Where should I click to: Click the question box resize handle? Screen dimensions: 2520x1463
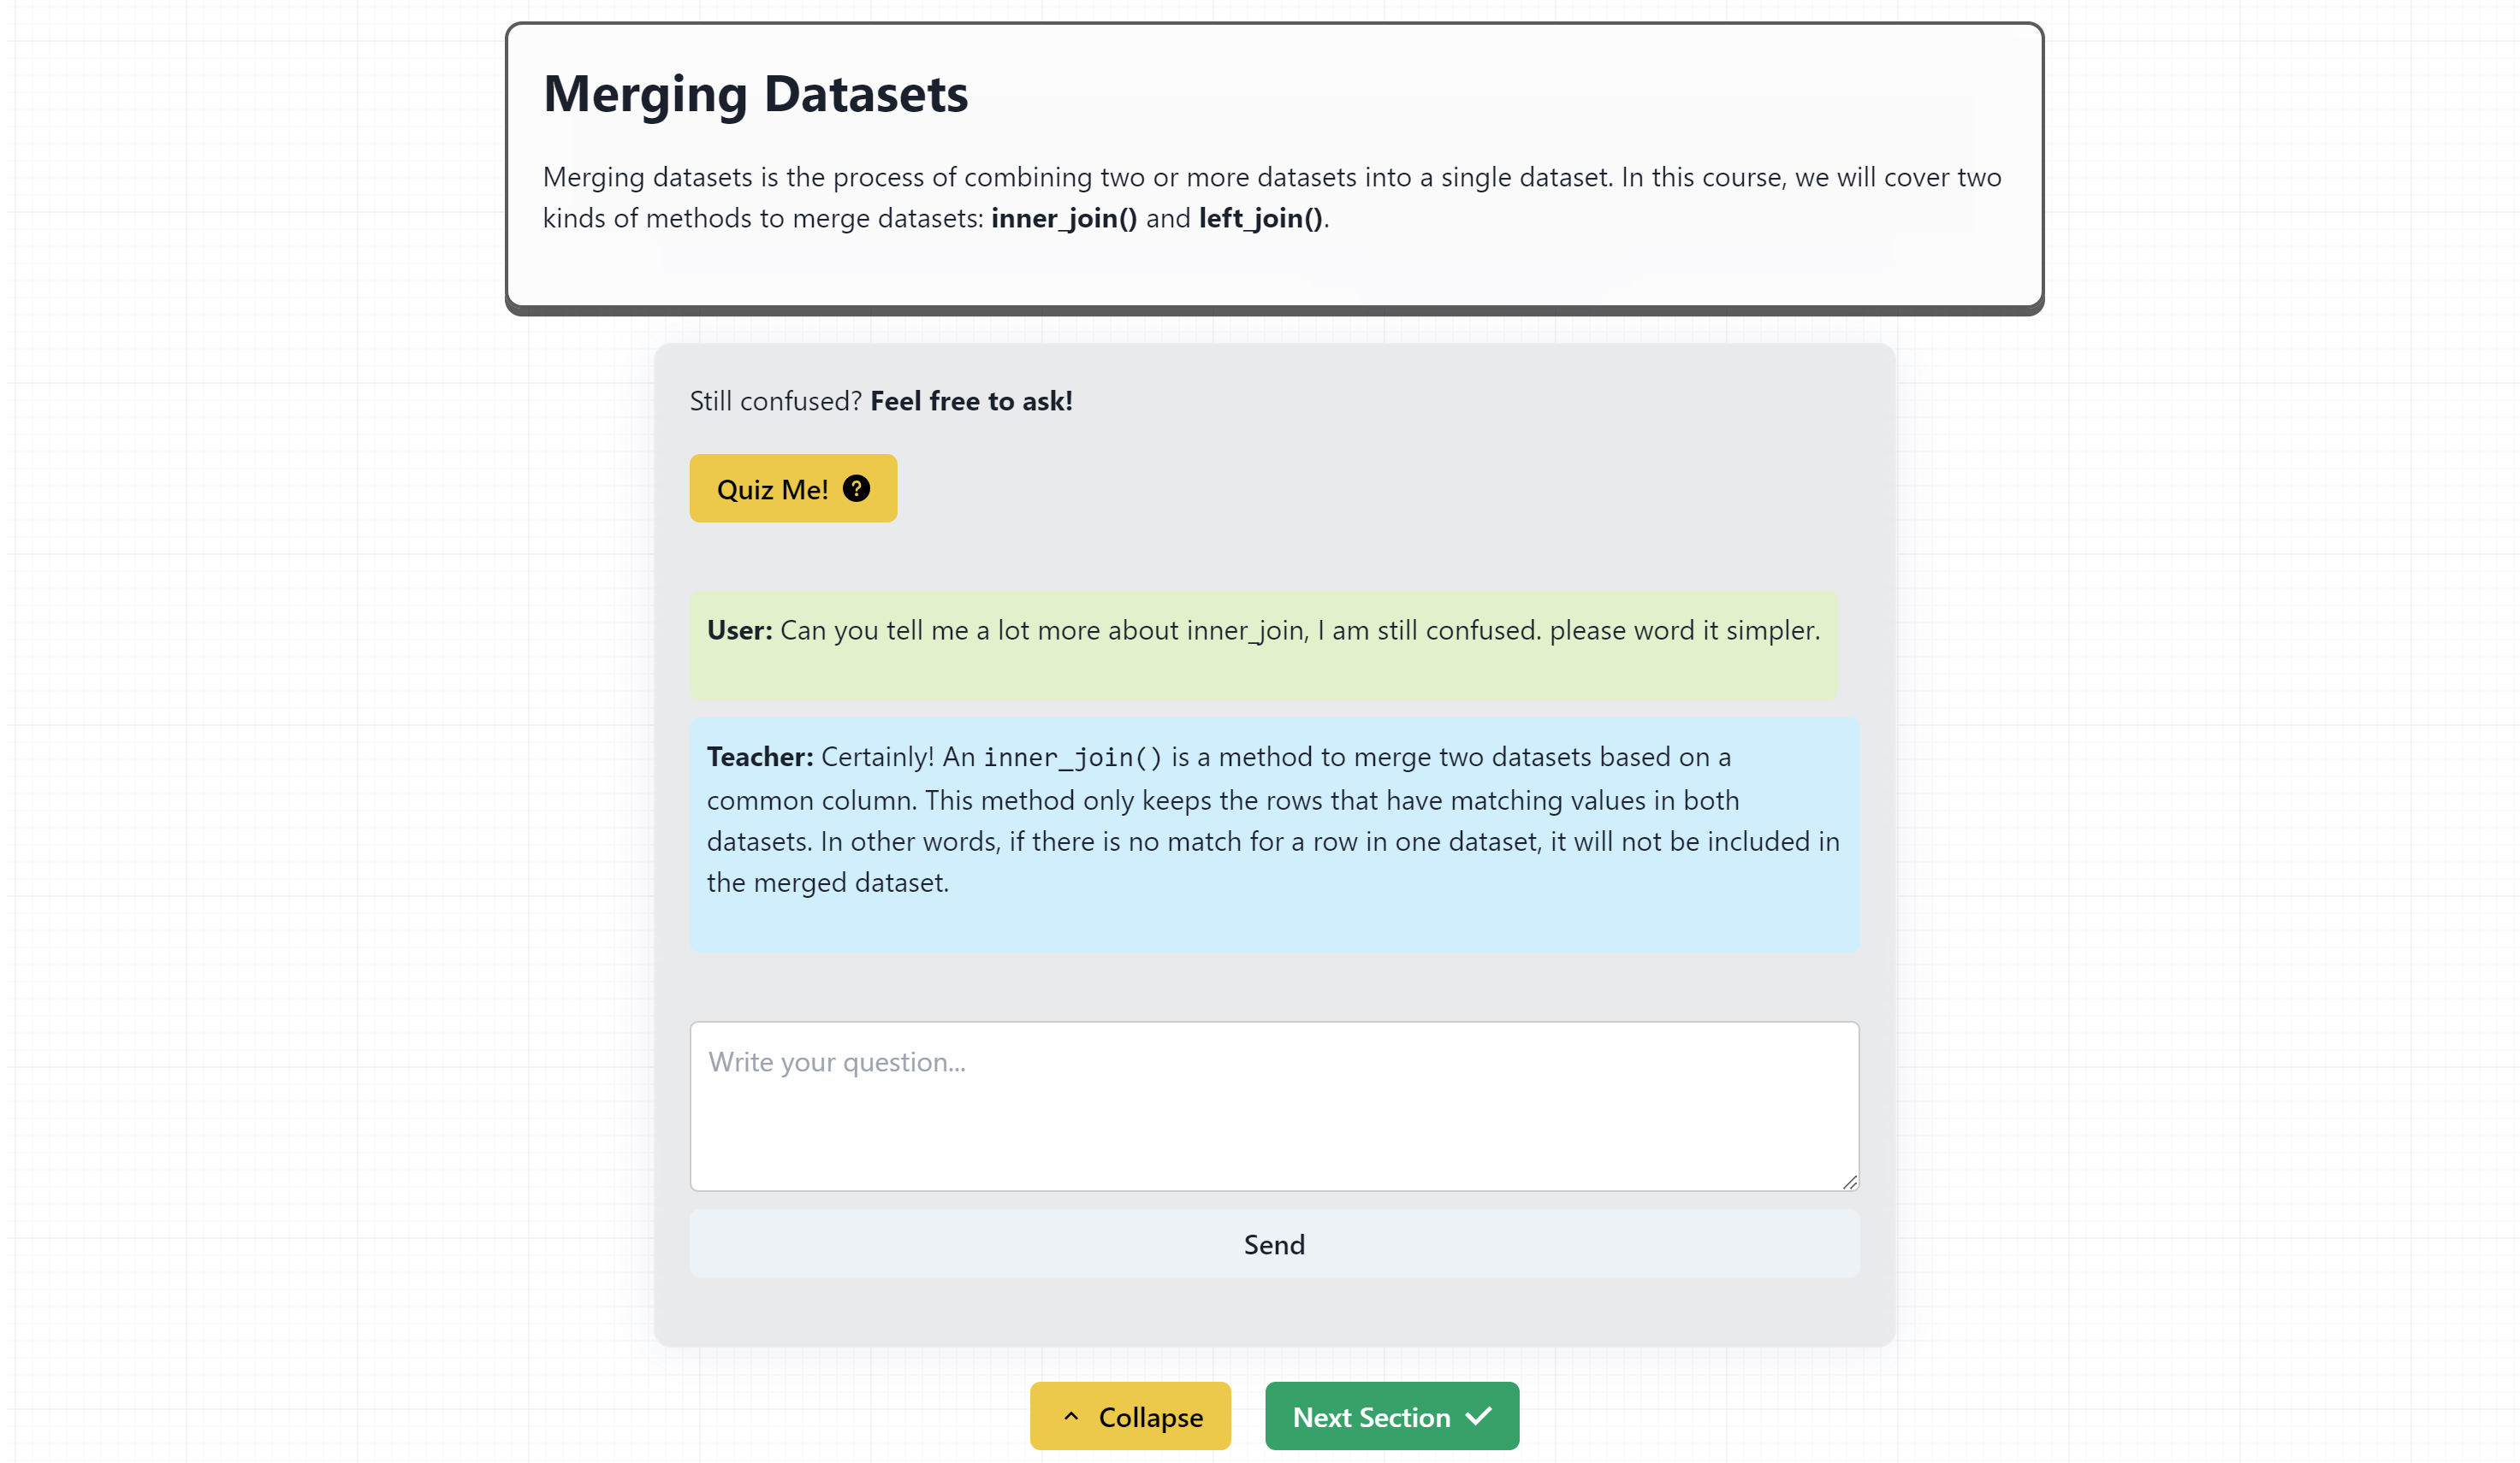point(1849,1183)
